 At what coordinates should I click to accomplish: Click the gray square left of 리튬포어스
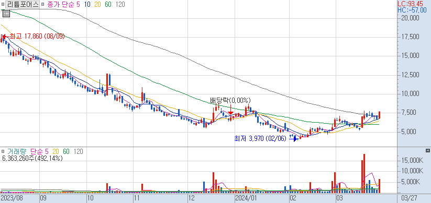click(x=3, y=4)
